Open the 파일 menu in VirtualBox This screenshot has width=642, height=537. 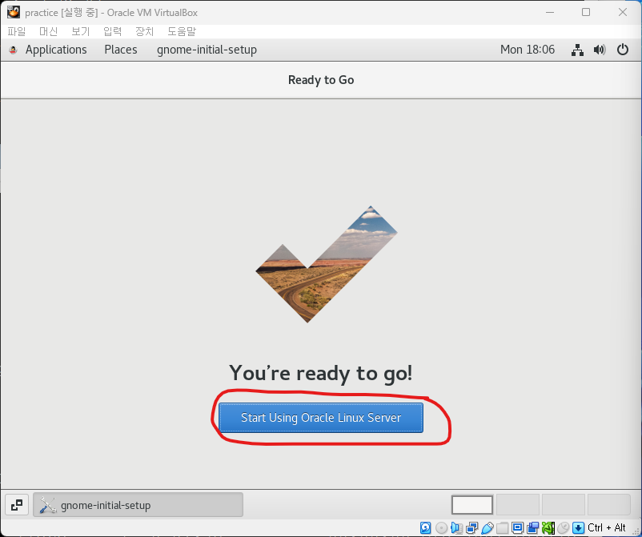click(17, 31)
